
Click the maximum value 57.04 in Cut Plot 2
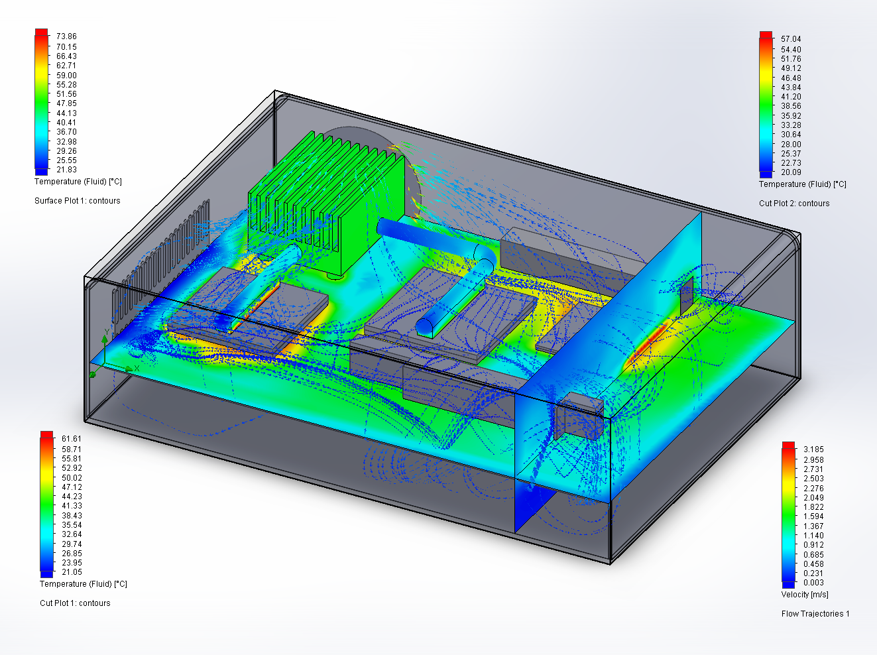coord(791,39)
